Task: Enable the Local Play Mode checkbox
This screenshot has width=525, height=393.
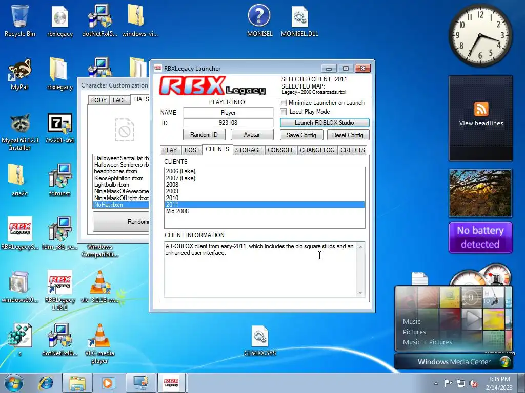Action: coord(283,112)
